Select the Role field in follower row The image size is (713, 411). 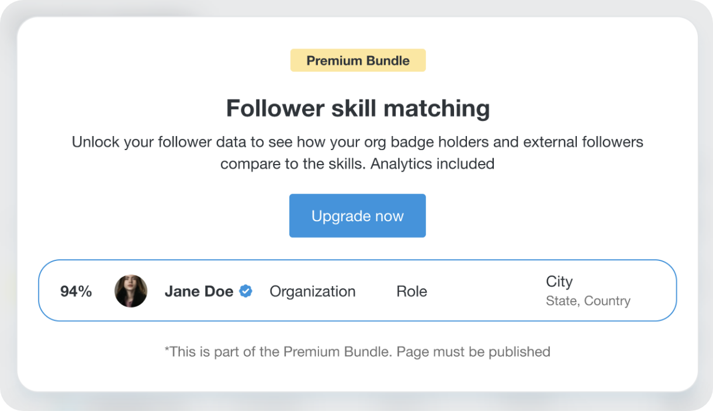click(411, 291)
